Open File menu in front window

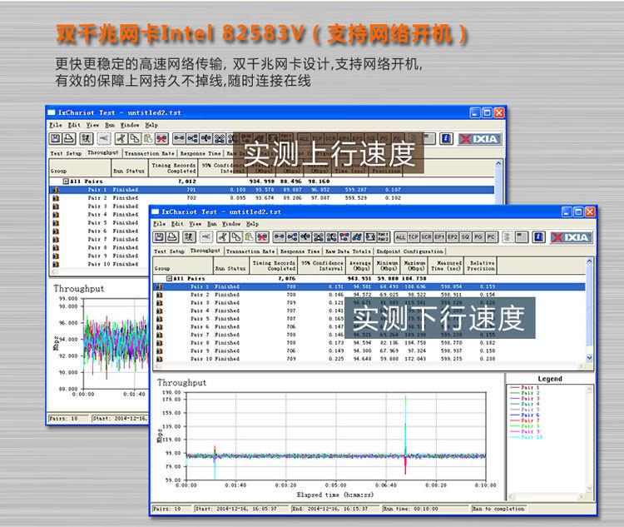coord(159,224)
